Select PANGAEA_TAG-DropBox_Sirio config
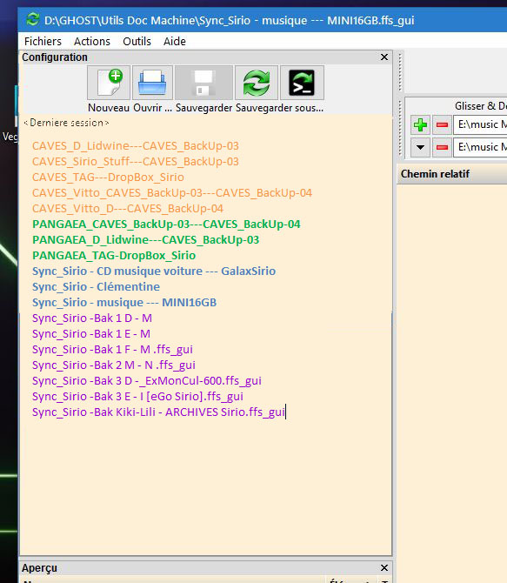 click(114, 256)
